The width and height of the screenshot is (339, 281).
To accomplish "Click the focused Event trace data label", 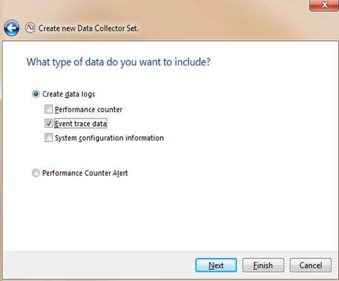I will click(x=81, y=123).
